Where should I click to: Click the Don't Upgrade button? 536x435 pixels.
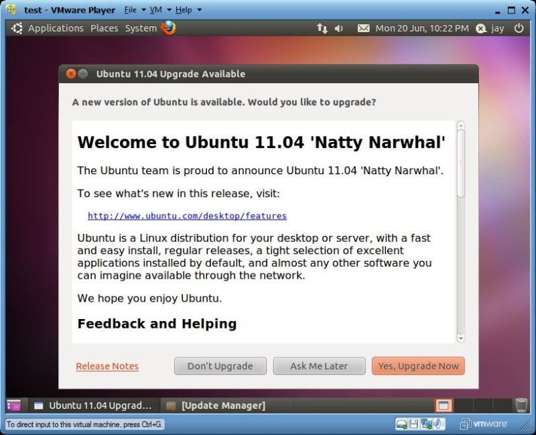pos(220,366)
